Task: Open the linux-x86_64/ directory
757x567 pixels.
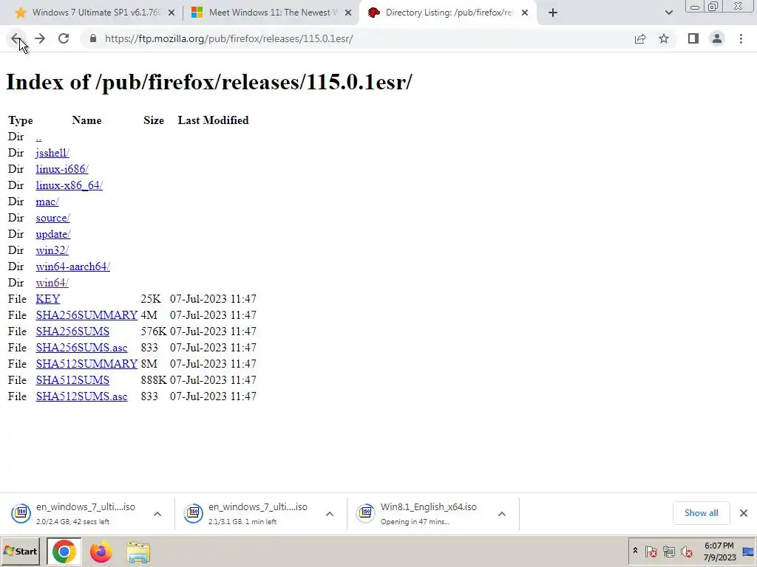Action: click(x=69, y=185)
